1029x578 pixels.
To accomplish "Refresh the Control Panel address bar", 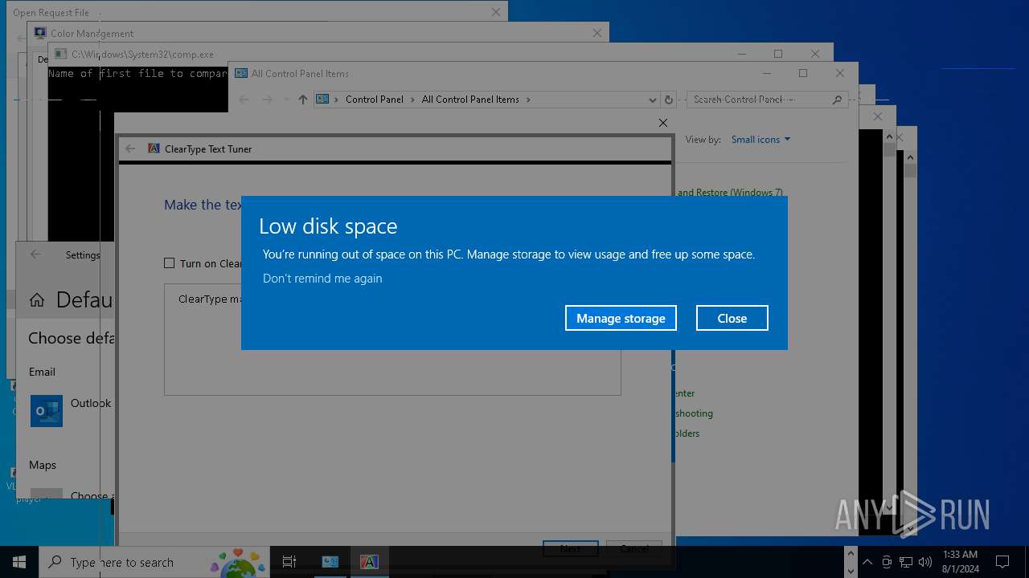I will [x=668, y=100].
